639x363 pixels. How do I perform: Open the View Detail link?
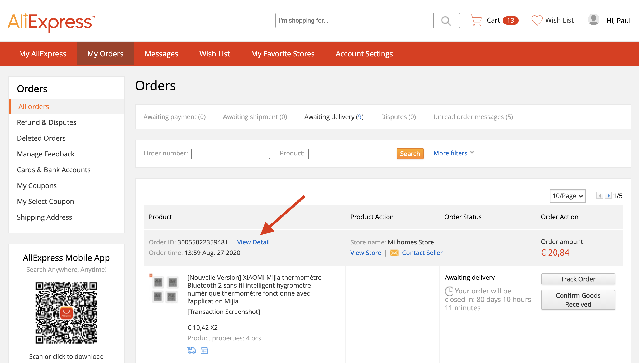click(x=253, y=242)
